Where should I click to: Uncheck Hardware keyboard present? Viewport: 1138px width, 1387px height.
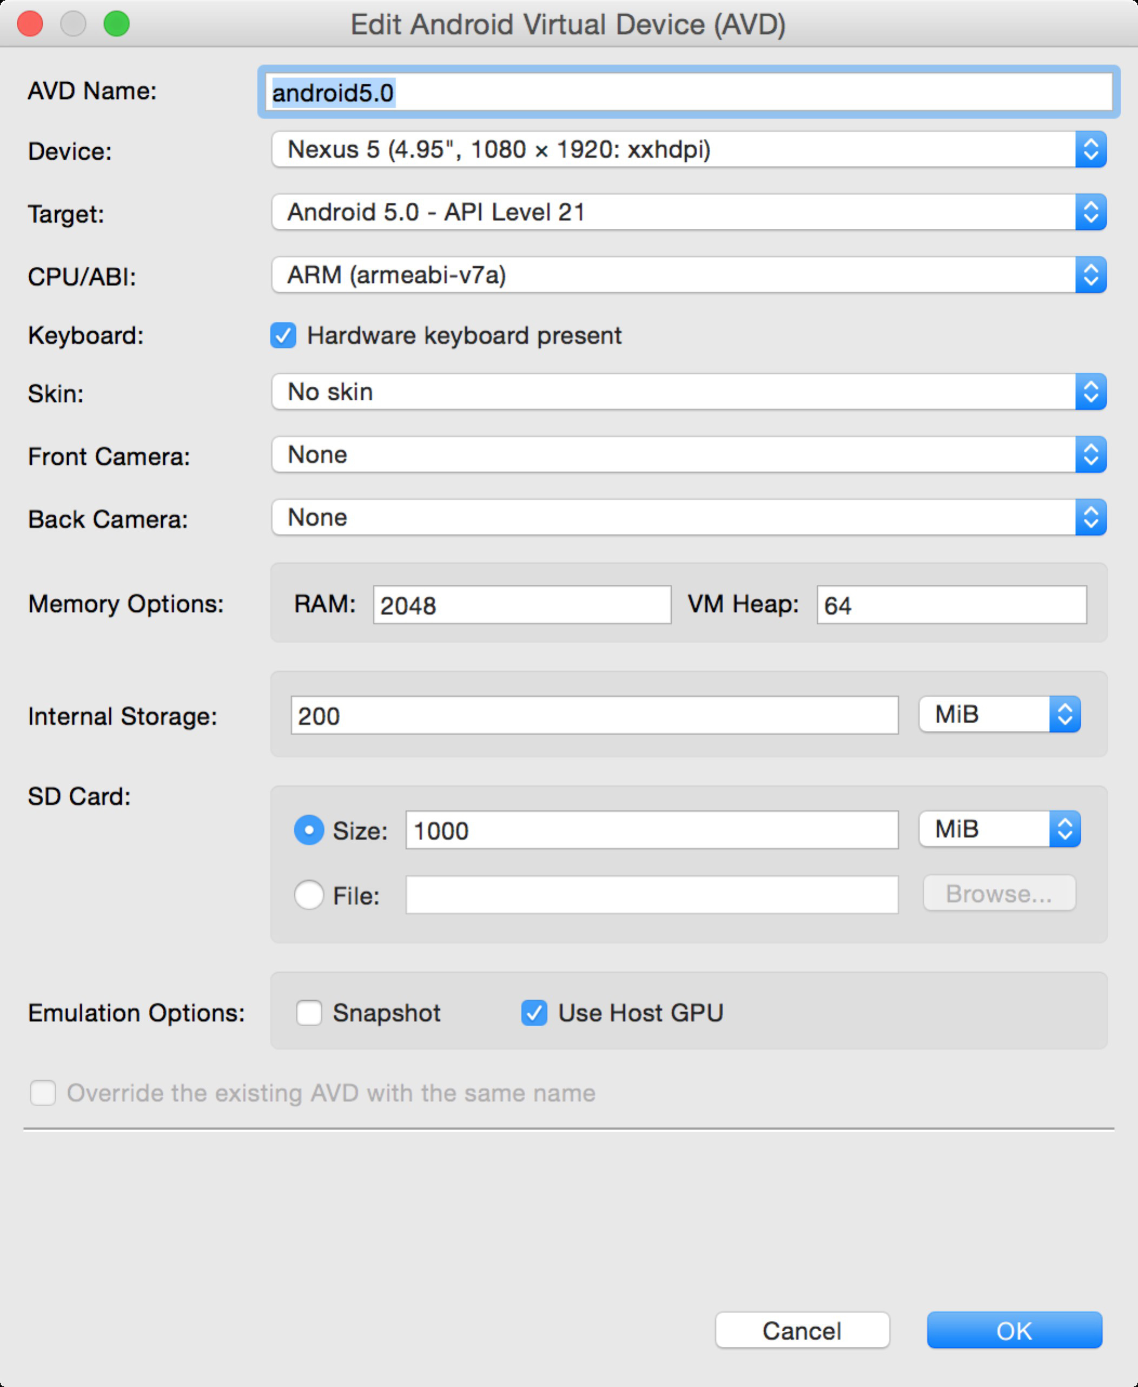coord(283,335)
